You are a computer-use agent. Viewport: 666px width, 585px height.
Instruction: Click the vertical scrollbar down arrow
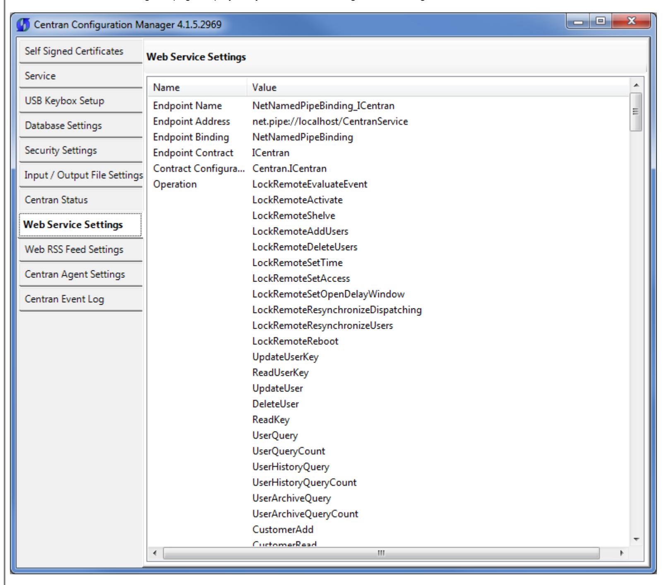tap(636, 540)
